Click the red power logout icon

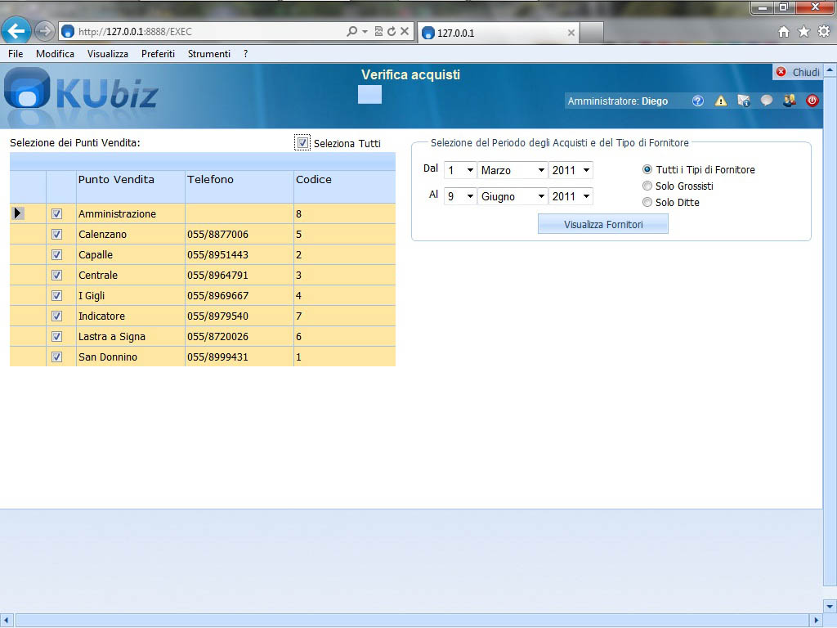coord(812,101)
